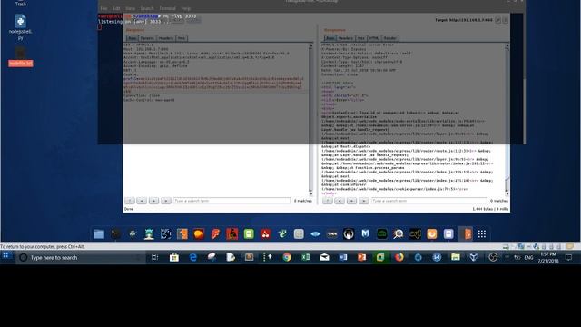581x327 pixels.
Task: Launch CherryTree red cherries dock icon
Action: [265, 234]
